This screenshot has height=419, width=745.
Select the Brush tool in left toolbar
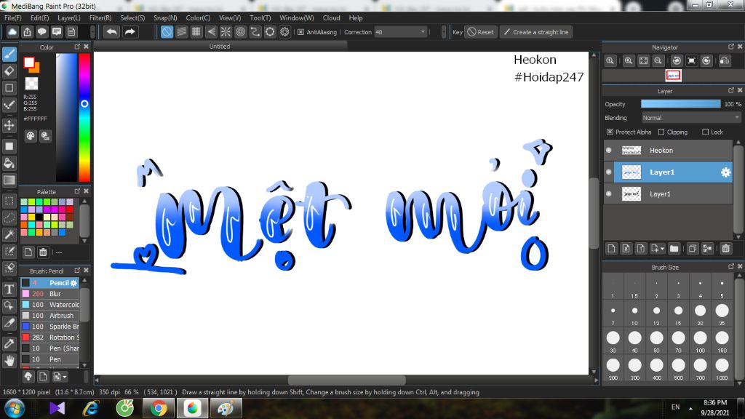click(x=9, y=54)
